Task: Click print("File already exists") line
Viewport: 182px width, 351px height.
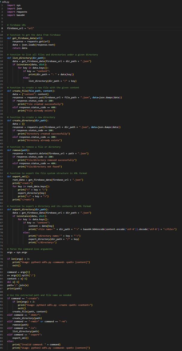Action: pos(37,110)
